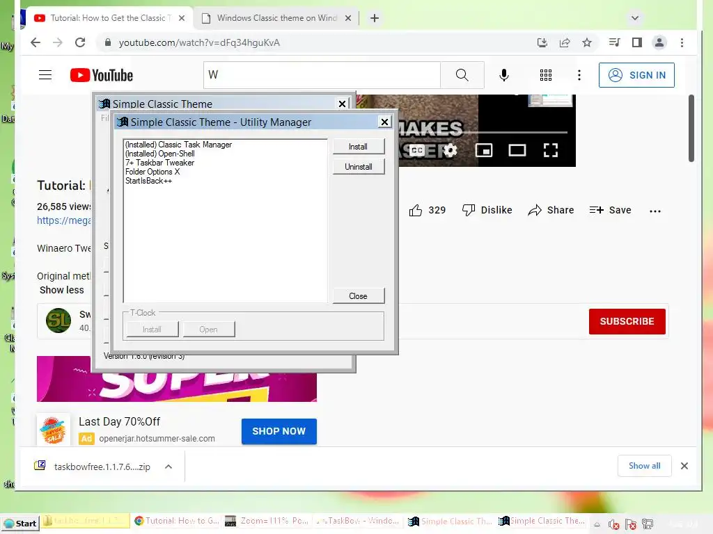Click the Dislike button

pos(487,210)
